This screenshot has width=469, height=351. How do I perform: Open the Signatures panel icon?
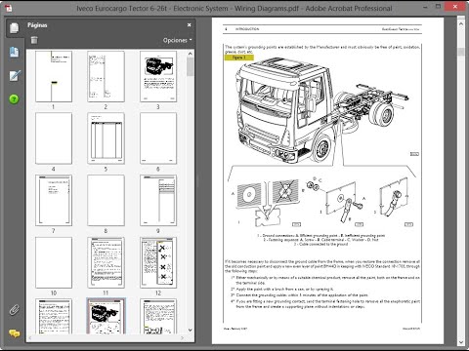tap(15, 75)
